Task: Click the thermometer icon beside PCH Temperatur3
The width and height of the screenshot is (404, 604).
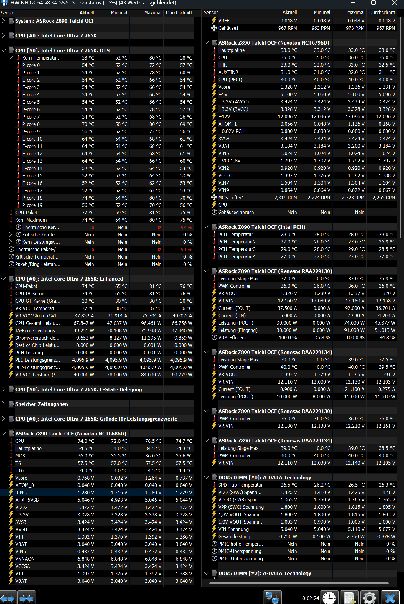Action: tap(214, 249)
